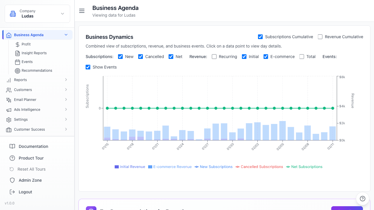Enable the Revenue Cumulative checkbox
Image resolution: width=374 pixels, height=210 pixels.
tap(320, 37)
